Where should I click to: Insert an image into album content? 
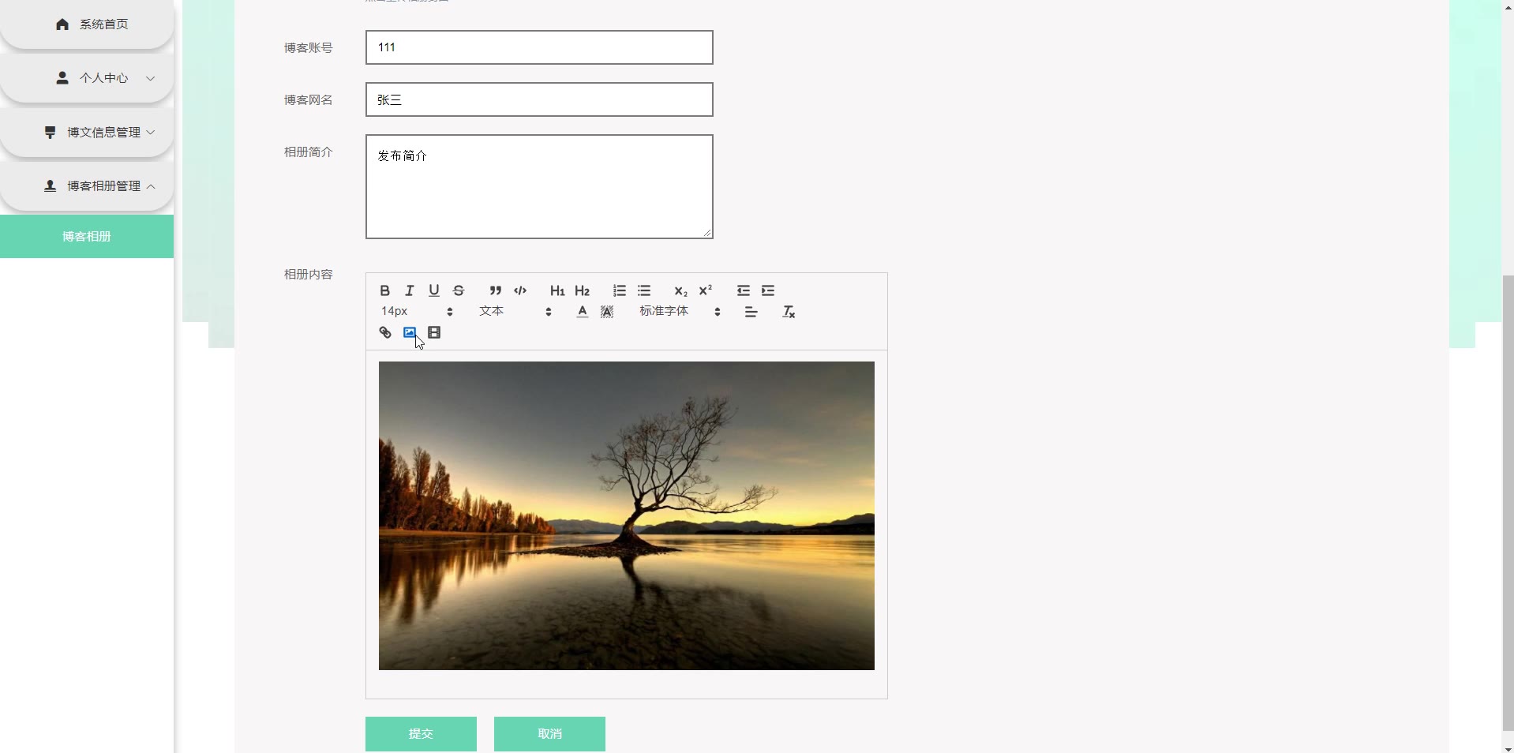click(x=410, y=332)
